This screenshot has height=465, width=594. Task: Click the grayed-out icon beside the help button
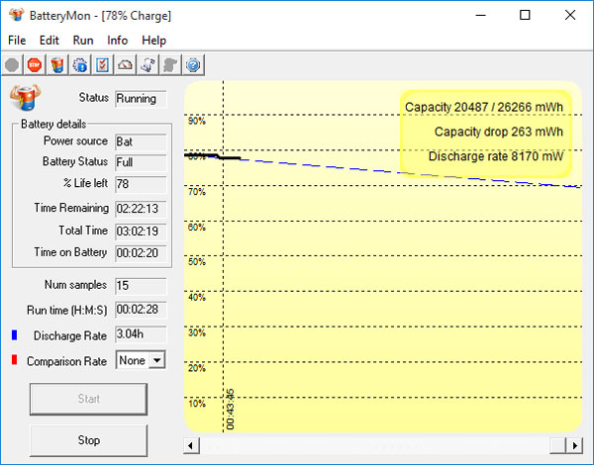point(170,65)
